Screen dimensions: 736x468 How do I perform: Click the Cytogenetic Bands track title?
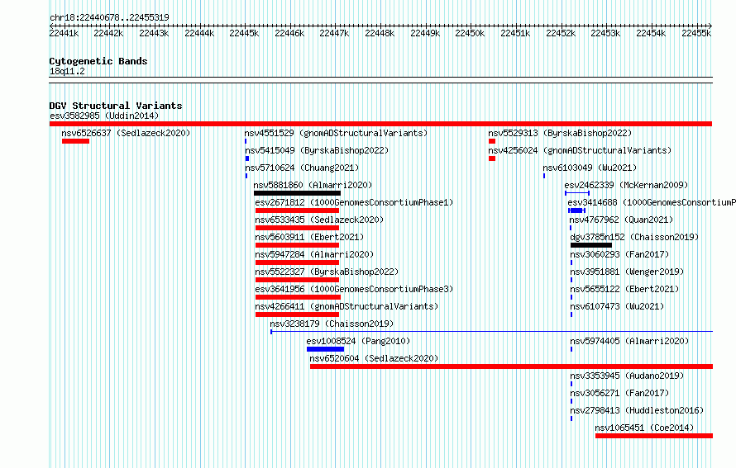tap(98, 61)
